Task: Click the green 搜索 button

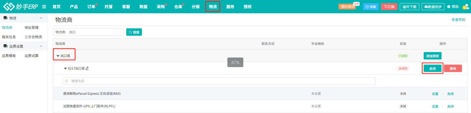Action: pos(134,32)
